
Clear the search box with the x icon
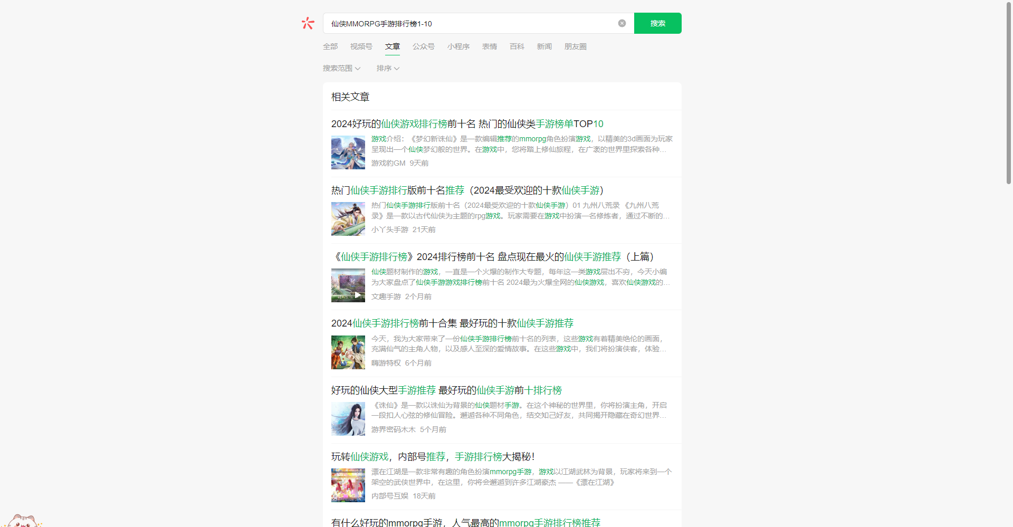(622, 23)
